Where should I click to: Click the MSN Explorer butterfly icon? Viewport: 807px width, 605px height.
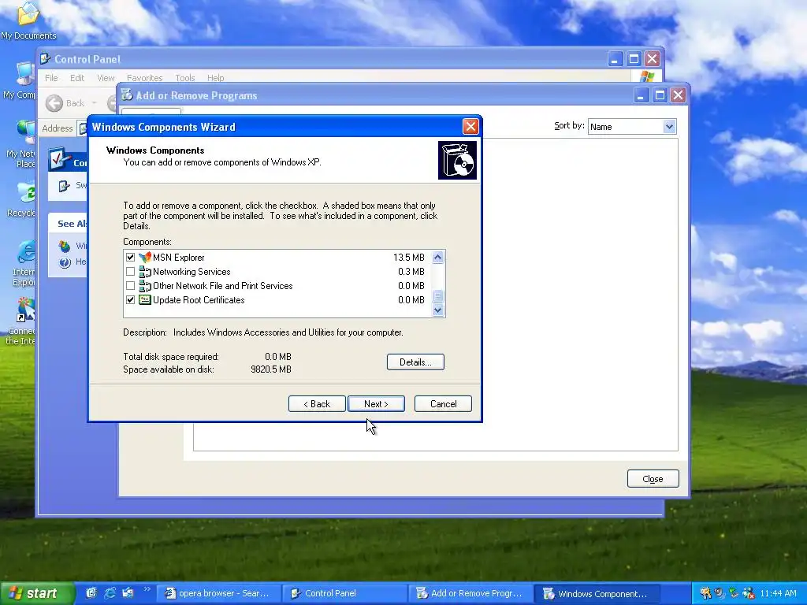[x=145, y=258]
